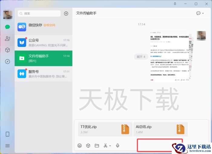Click the AI总结.zip orange archive icon
This screenshot has width=212, height=154.
(181, 129)
